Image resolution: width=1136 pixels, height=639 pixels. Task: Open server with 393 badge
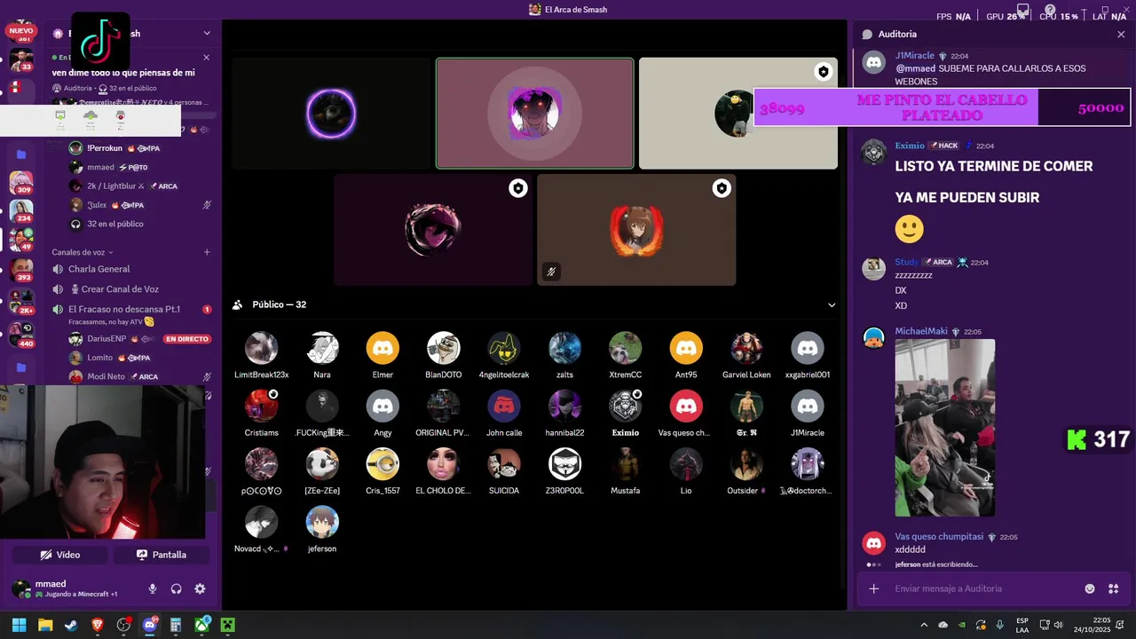[x=21, y=270]
